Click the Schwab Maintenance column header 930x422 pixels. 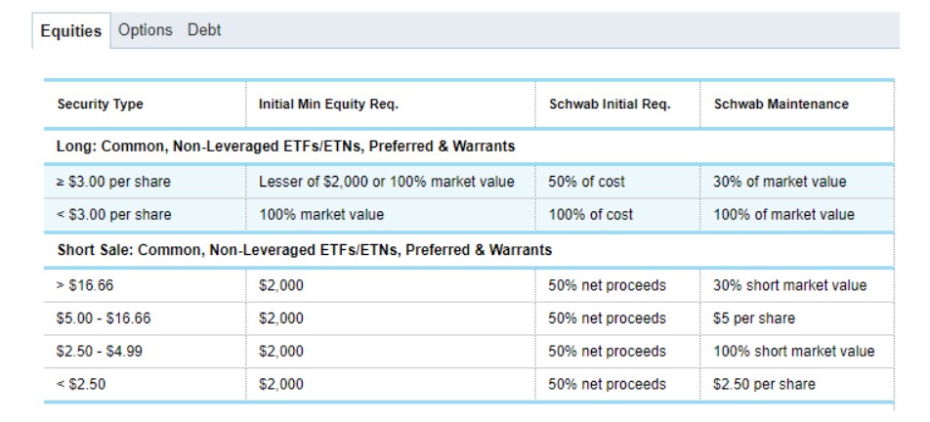781,104
